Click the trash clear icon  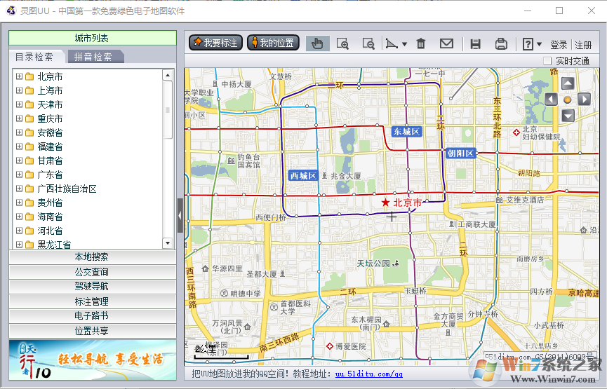(421, 43)
